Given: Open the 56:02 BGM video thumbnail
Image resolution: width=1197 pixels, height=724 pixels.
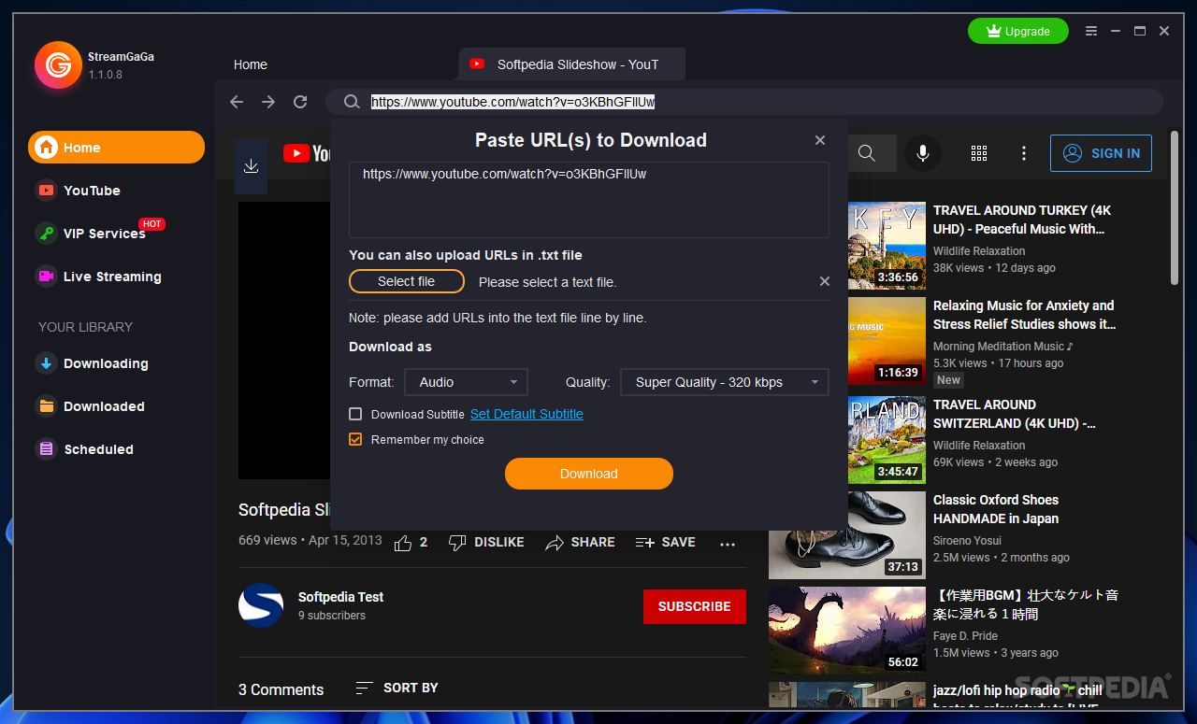Looking at the screenshot, I should 847,631.
